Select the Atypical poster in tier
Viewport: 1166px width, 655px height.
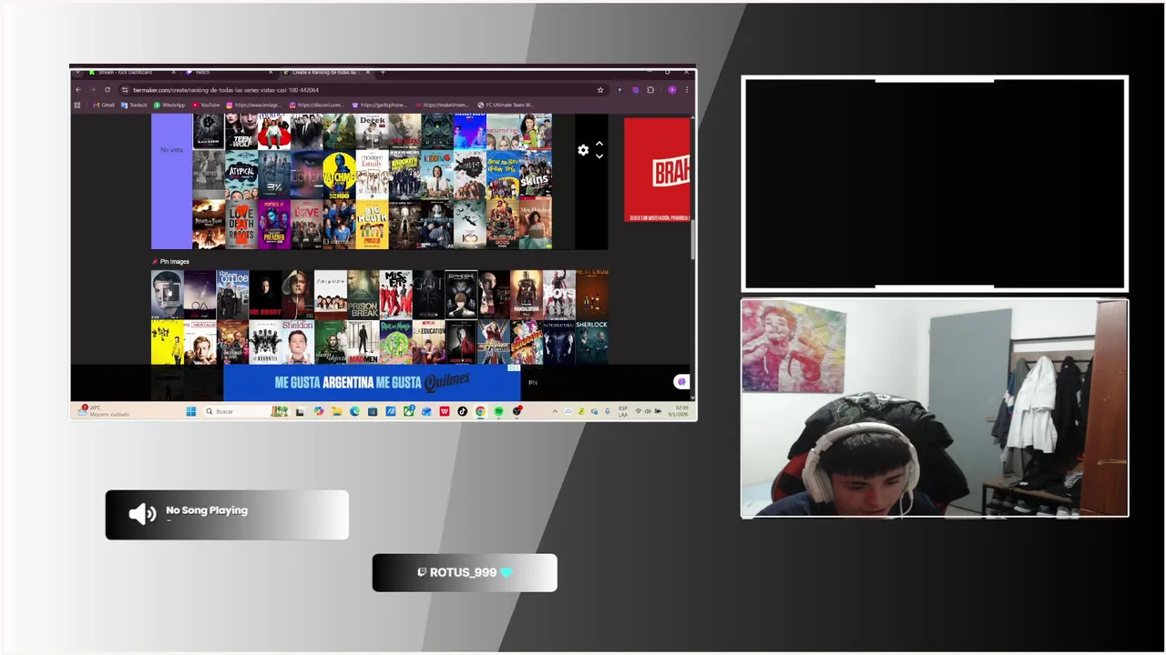pyautogui.click(x=241, y=175)
